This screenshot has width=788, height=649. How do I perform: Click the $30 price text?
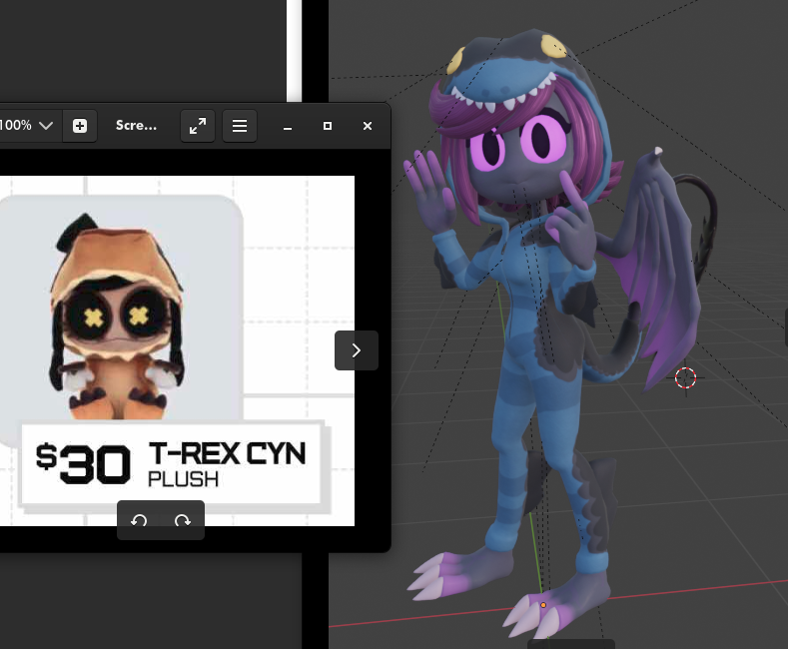click(84, 463)
